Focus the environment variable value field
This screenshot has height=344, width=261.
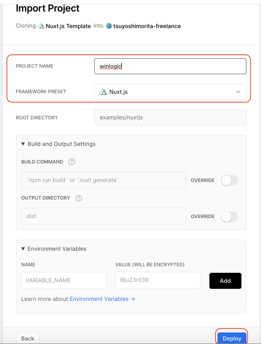pos(158,280)
